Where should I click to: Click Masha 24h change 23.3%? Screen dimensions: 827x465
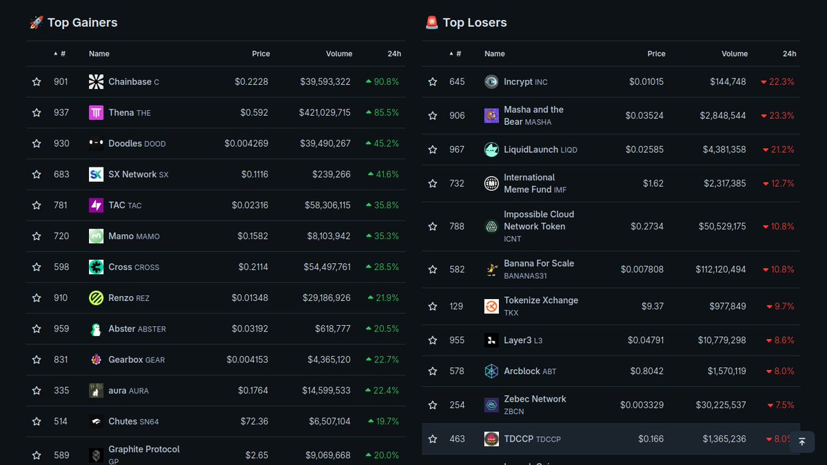point(777,116)
